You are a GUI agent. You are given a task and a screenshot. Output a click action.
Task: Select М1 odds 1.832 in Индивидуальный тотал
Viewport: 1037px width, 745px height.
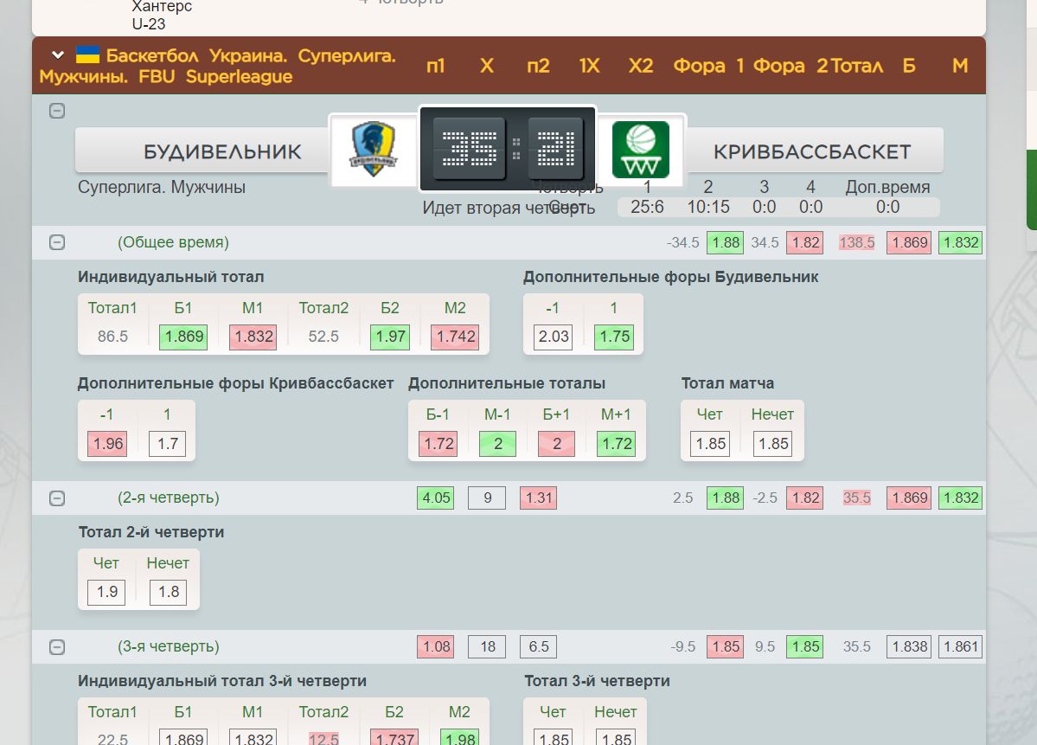pyautogui.click(x=253, y=337)
